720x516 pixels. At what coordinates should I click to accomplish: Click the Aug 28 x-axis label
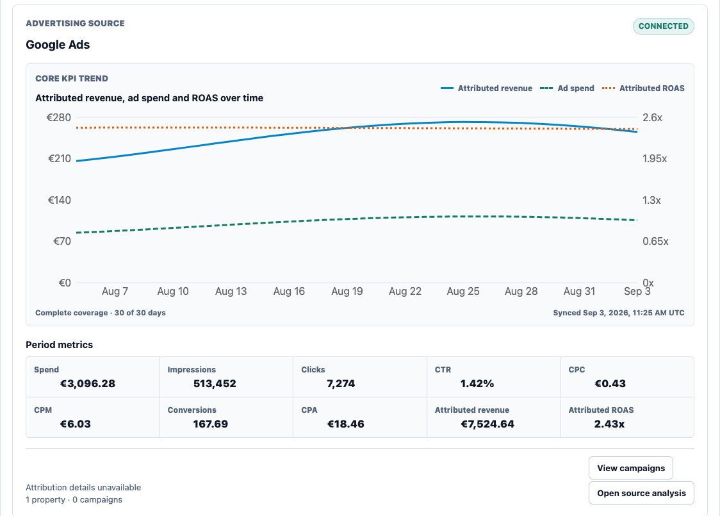click(521, 291)
